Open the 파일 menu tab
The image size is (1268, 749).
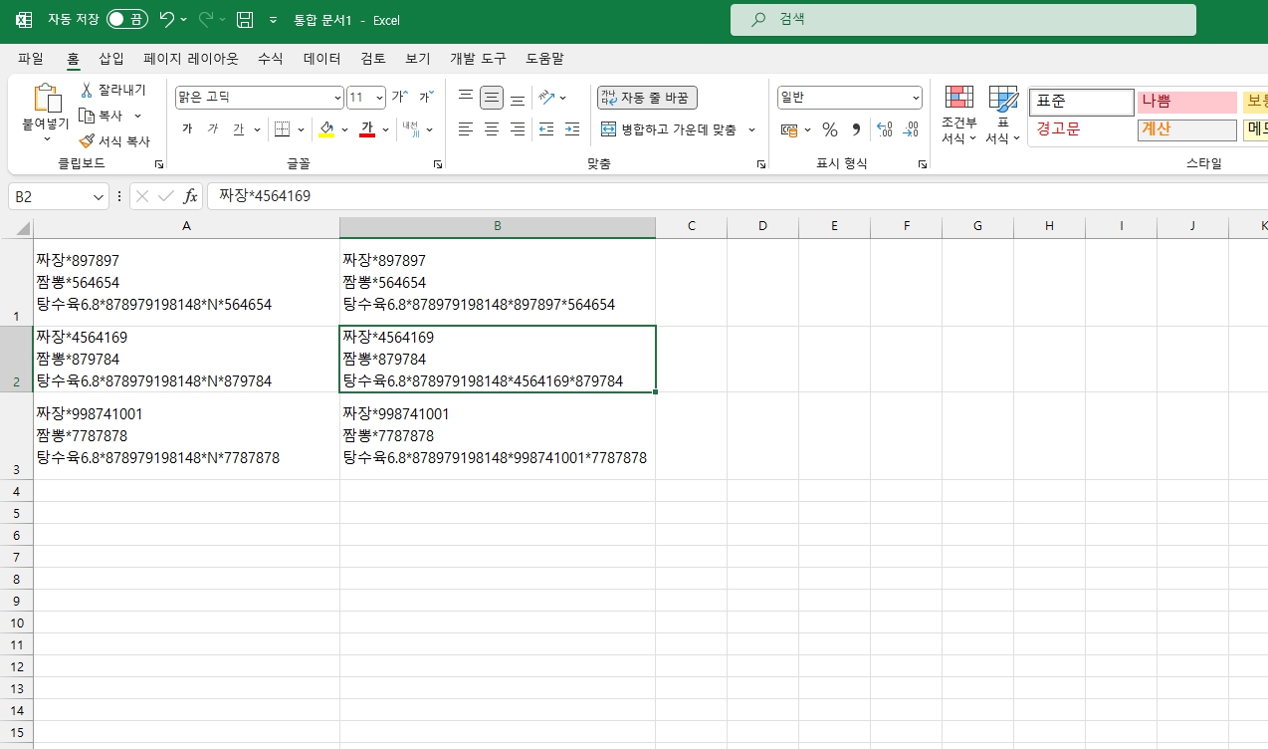click(x=31, y=59)
